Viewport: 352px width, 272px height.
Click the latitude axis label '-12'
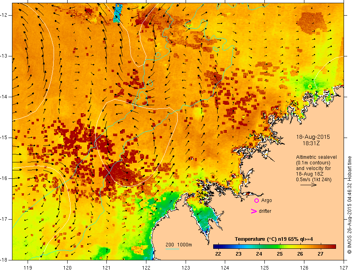4,15
